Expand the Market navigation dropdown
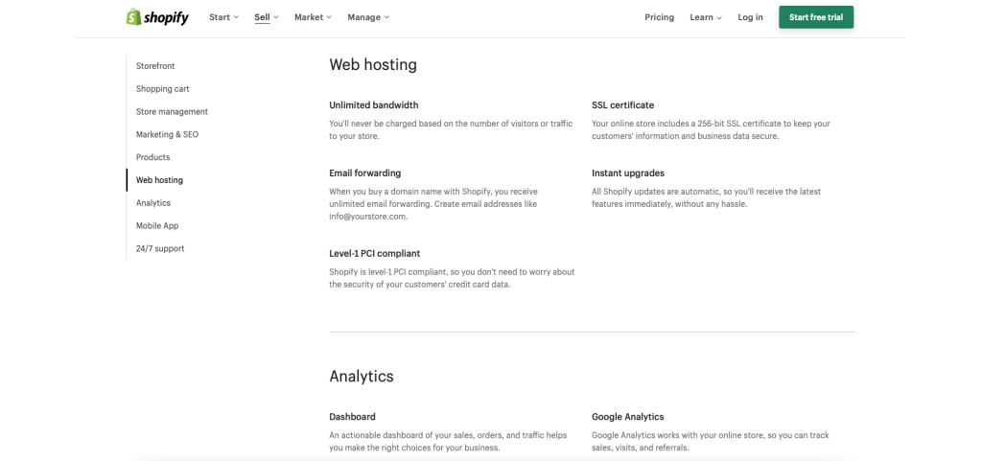982x461 pixels. click(313, 17)
